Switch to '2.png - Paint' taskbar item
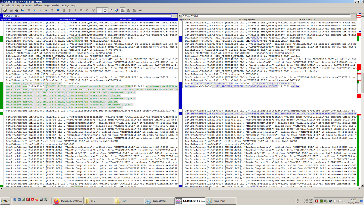This screenshot has height=205, width=364. [x=220, y=201]
